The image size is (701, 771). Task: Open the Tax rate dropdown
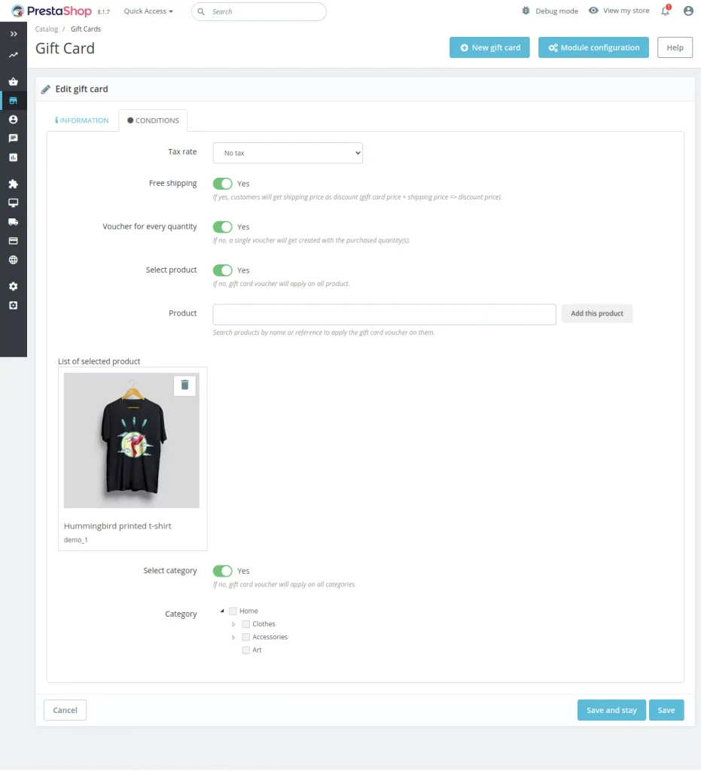point(288,152)
